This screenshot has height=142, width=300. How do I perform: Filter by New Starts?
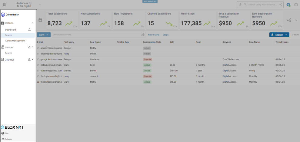tap(154, 35)
